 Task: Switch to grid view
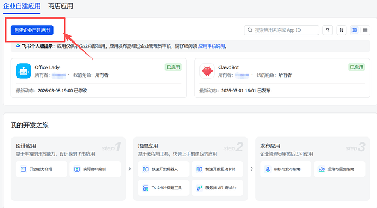[355, 30]
